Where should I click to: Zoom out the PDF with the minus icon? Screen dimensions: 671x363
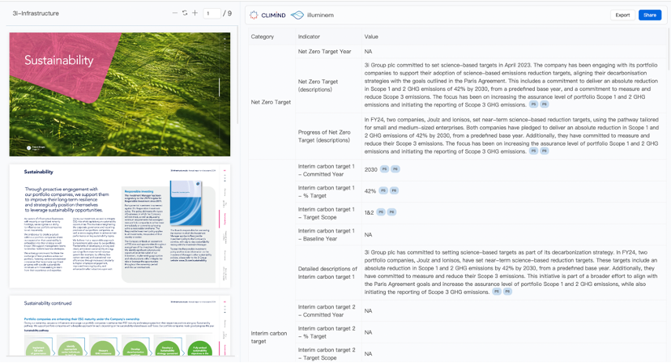pos(174,13)
